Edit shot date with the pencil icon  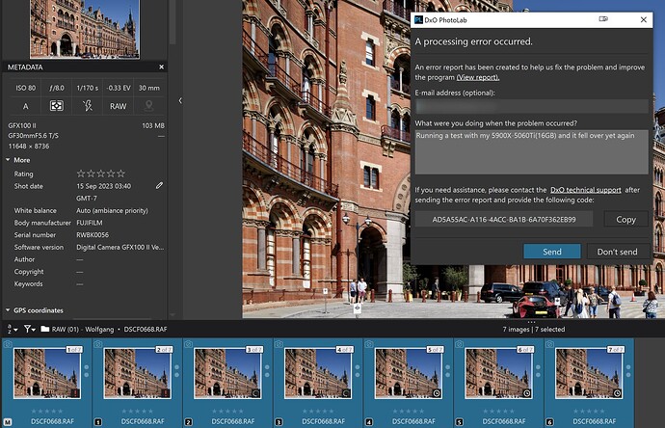tap(159, 184)
